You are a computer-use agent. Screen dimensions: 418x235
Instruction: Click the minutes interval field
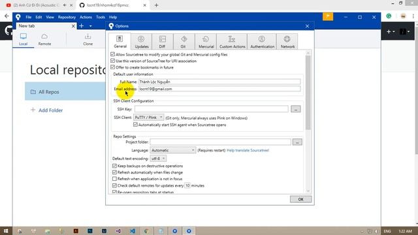coord(187,185)
